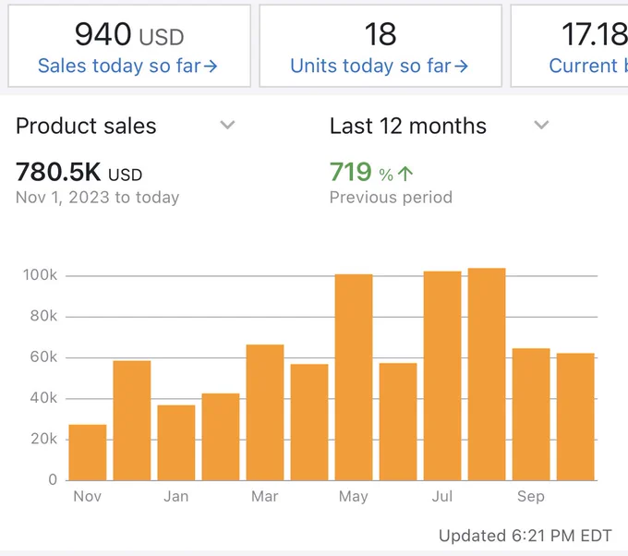The height and width of the screenshot is (556, 628).
Task: Expand the Product sales dropdown chevron
Action: [227, 125]
